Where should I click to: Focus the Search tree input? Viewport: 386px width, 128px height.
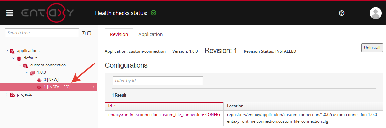(x=42, y=33)
